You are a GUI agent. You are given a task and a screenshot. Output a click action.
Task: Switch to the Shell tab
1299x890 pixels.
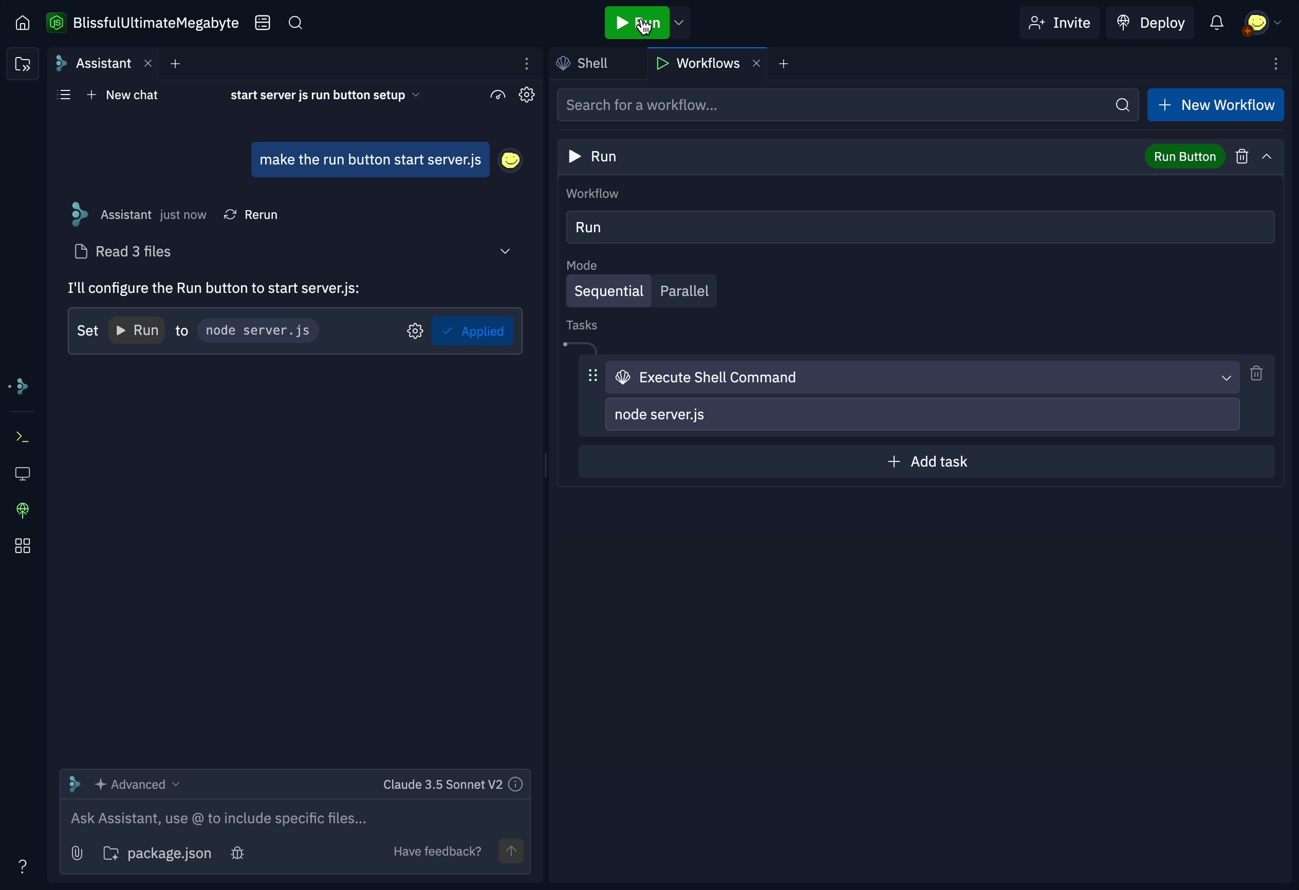coord(583,63)
